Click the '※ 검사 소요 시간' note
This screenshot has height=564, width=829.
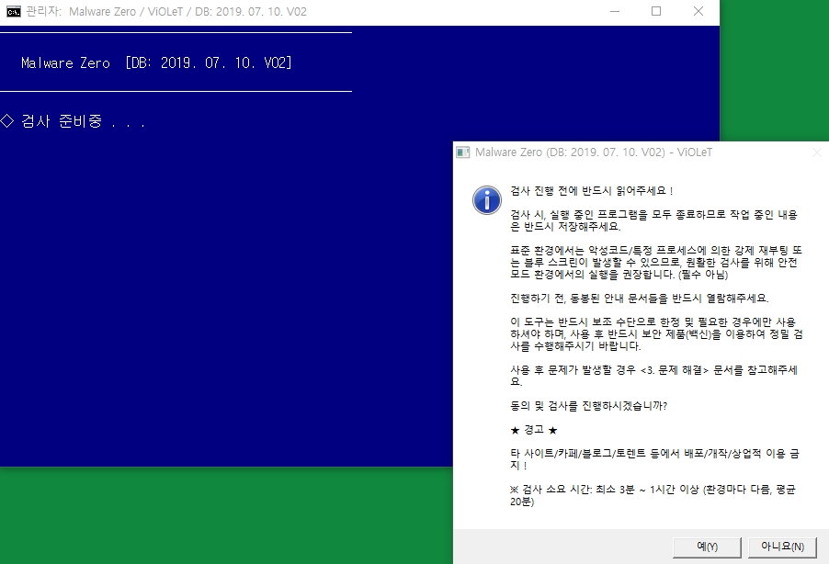653,495
